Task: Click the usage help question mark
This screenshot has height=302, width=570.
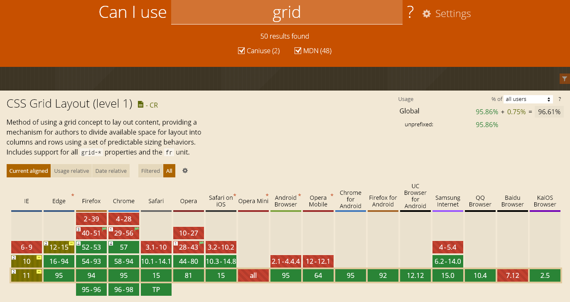Action: [560, 99]
